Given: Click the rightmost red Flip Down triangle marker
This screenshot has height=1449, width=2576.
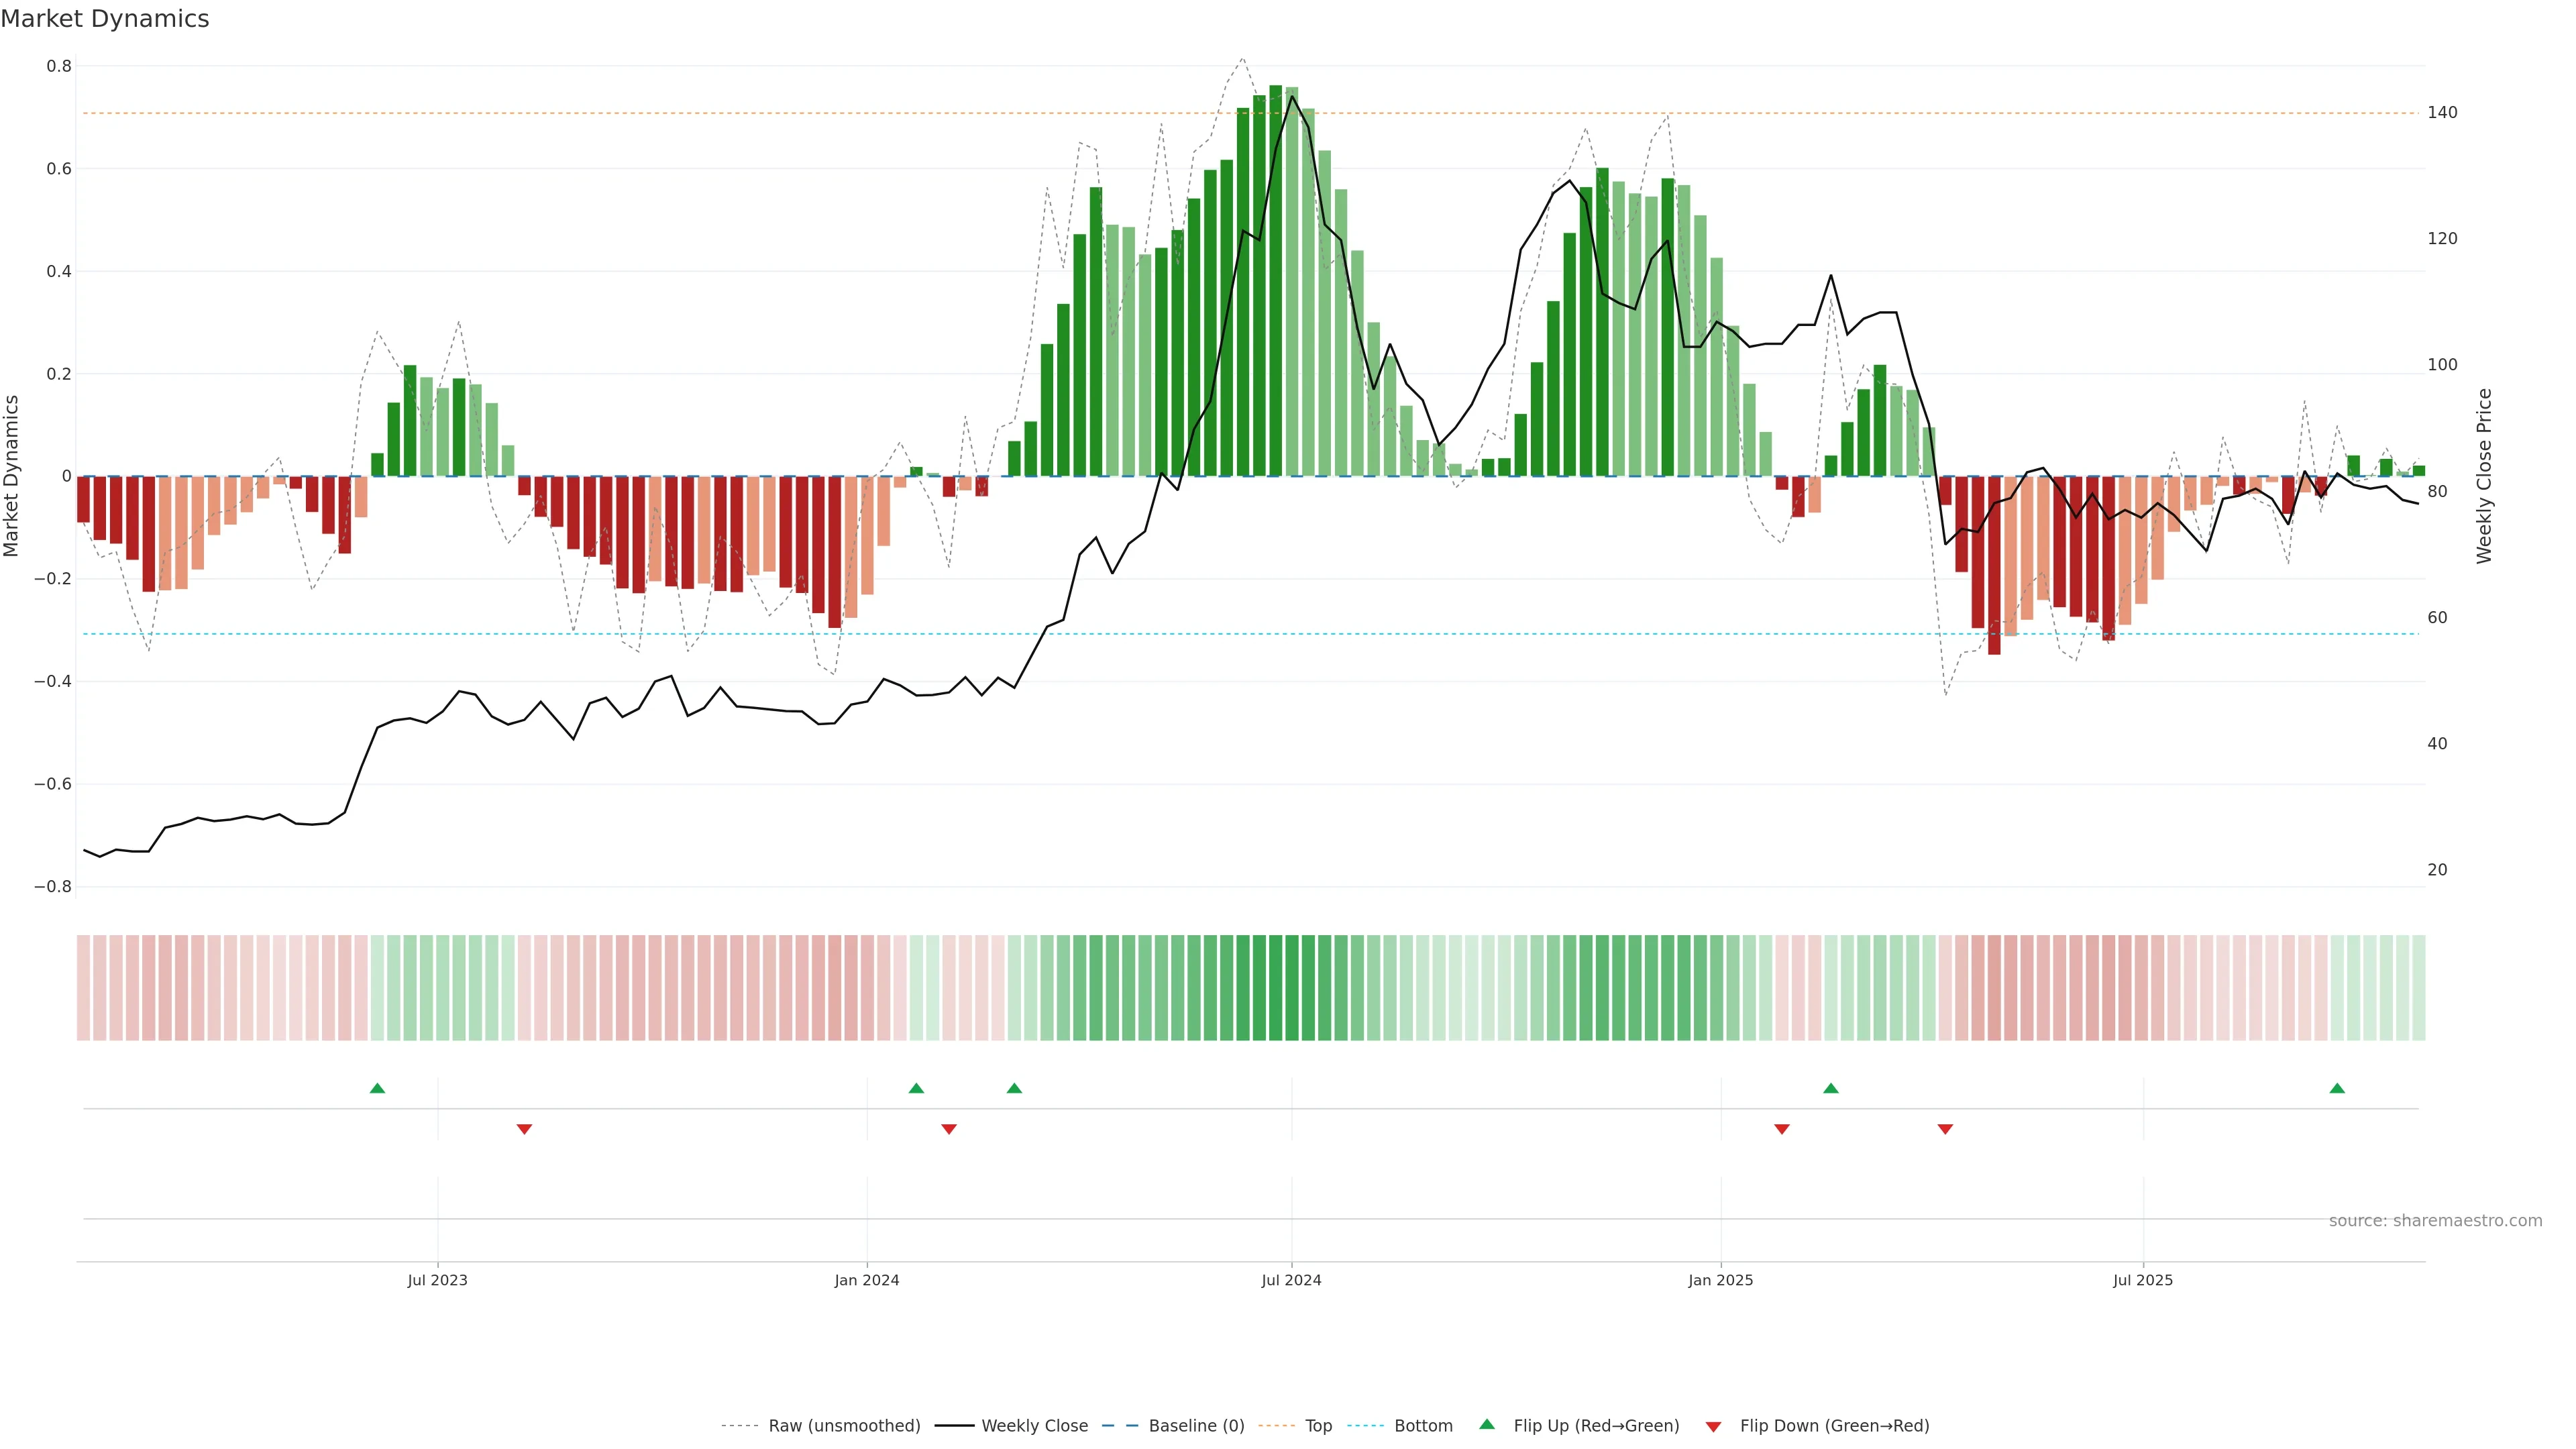Looking at the screenshot, I should [x=1945, y=1129].
